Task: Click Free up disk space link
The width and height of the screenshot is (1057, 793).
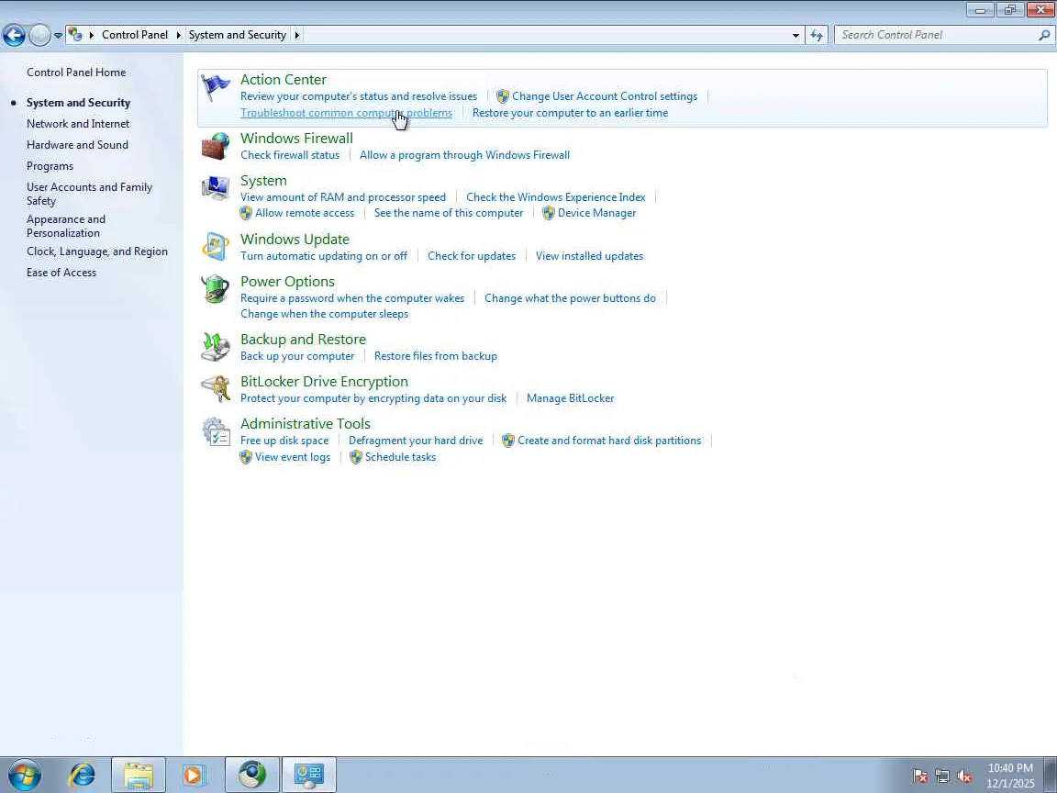Action: (x=284, y=441)
